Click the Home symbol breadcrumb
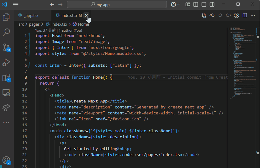Image resolution: width=260 pixels, height=168 pixels. [x=83, y=24]
